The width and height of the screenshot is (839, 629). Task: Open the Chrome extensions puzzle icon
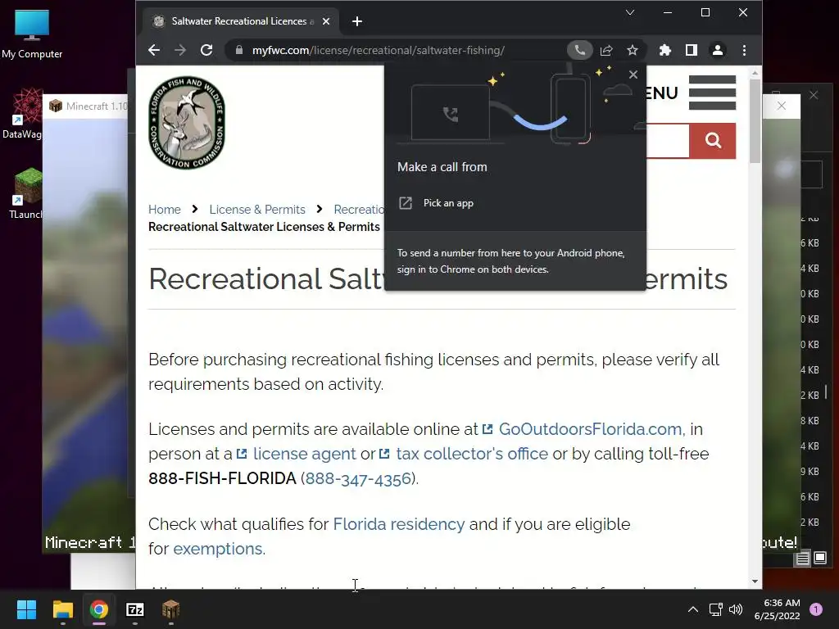click(664, 50)
